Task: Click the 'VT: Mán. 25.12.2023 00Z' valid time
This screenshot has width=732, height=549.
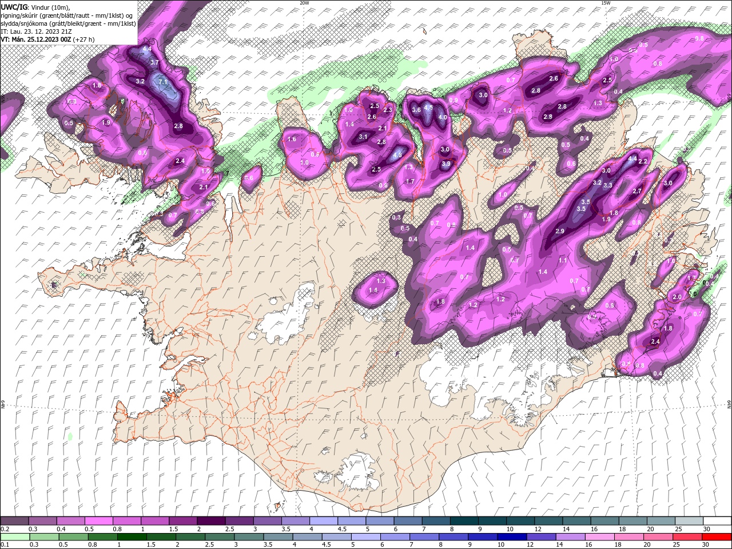Action: pos(35,39)
